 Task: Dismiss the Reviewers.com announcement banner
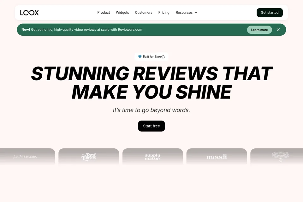point(278,30)
